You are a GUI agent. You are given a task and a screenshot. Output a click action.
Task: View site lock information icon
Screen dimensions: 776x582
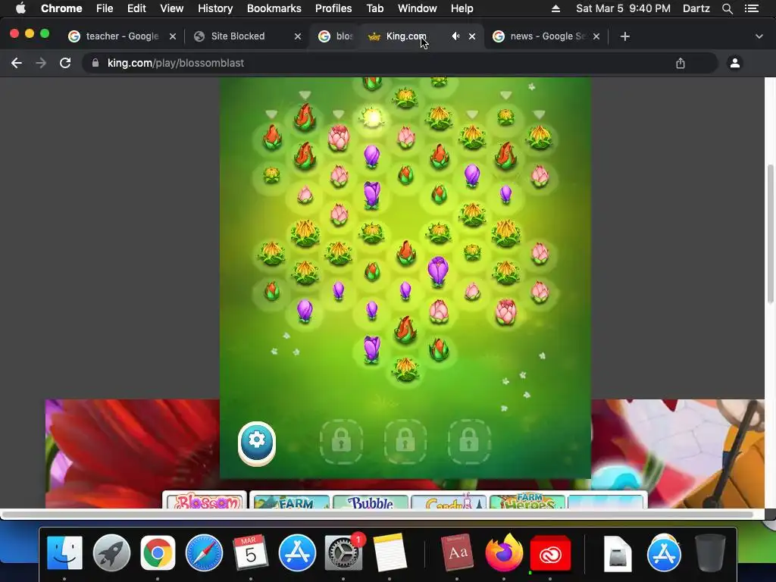point(95,63)
